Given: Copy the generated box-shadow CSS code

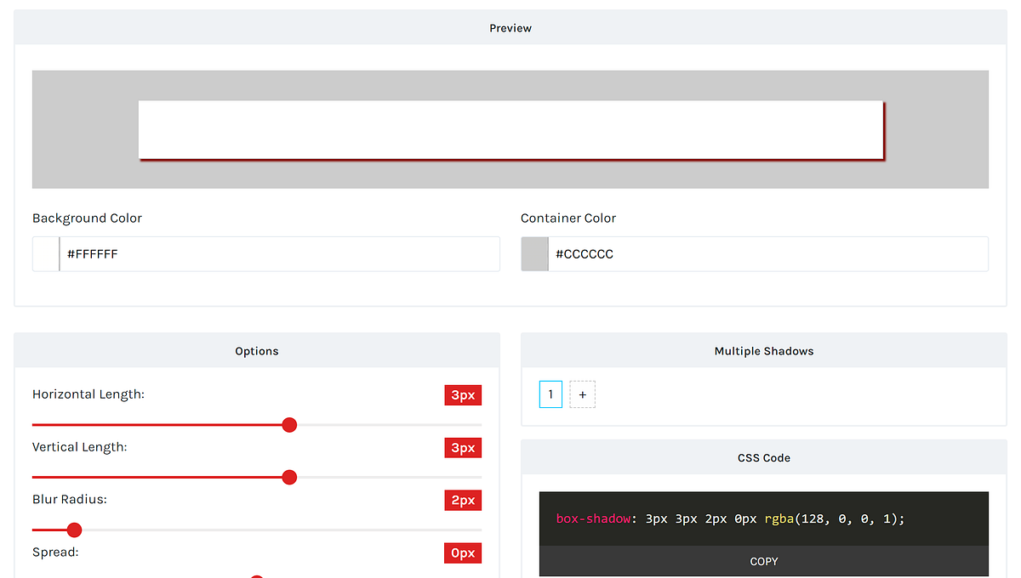Looking at the screenshot, I should [763, 561].
